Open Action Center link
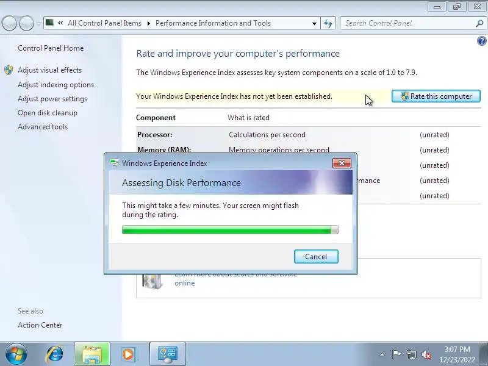This screenshot has width=488, height=366. (x=40, y=325)
